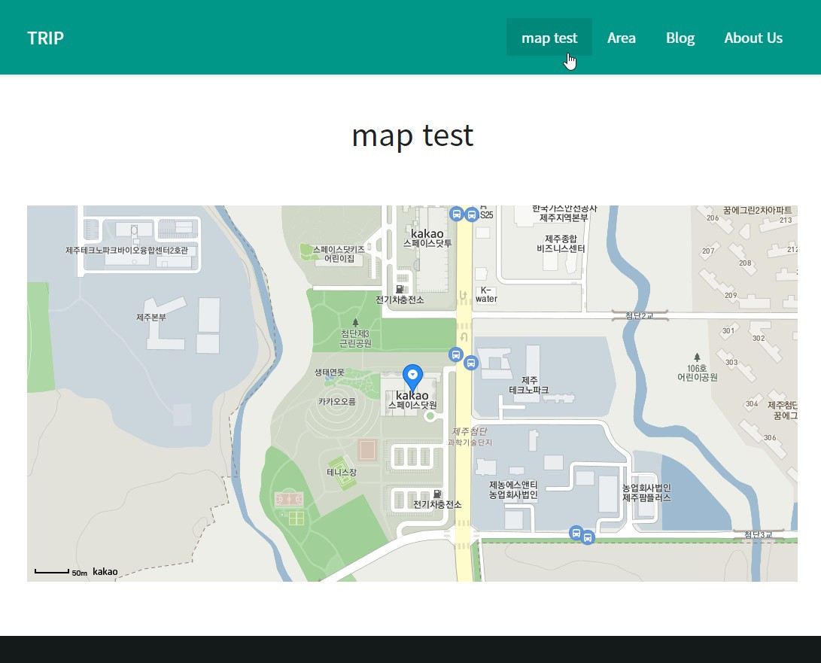Click the 제주종합비즈니스센터 label
This screenshot has height=663, width=821.
(561, 244)
